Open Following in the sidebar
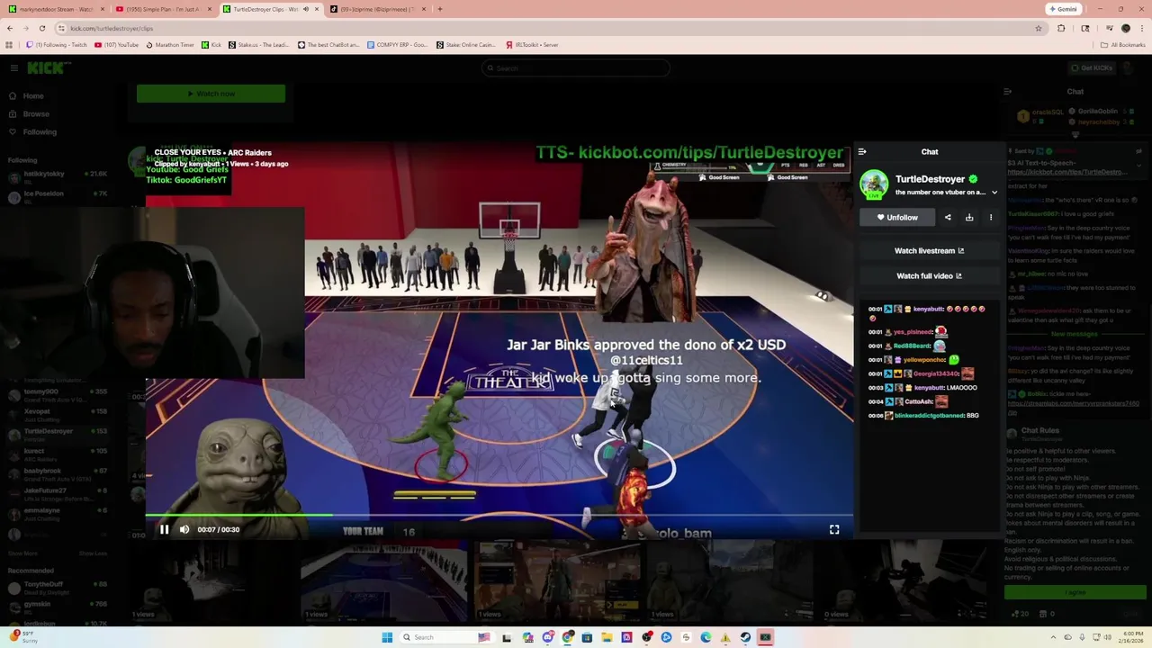The height and width of the screenshot is (648, 1152). click(40, 131)
